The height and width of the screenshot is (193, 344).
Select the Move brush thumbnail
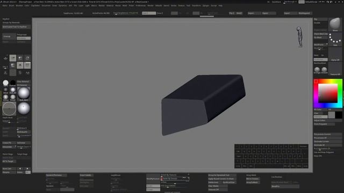(x=335, y=25)
